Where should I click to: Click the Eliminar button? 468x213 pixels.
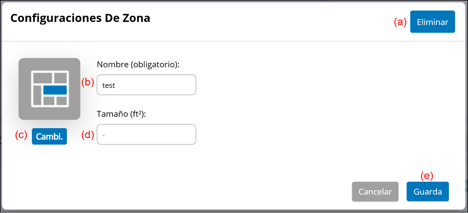432,22
